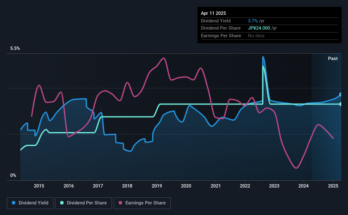Viewport: 348px width, 215px height.
Task: Select the 2021 label on the x-axis
Action: tap(215, 186)
